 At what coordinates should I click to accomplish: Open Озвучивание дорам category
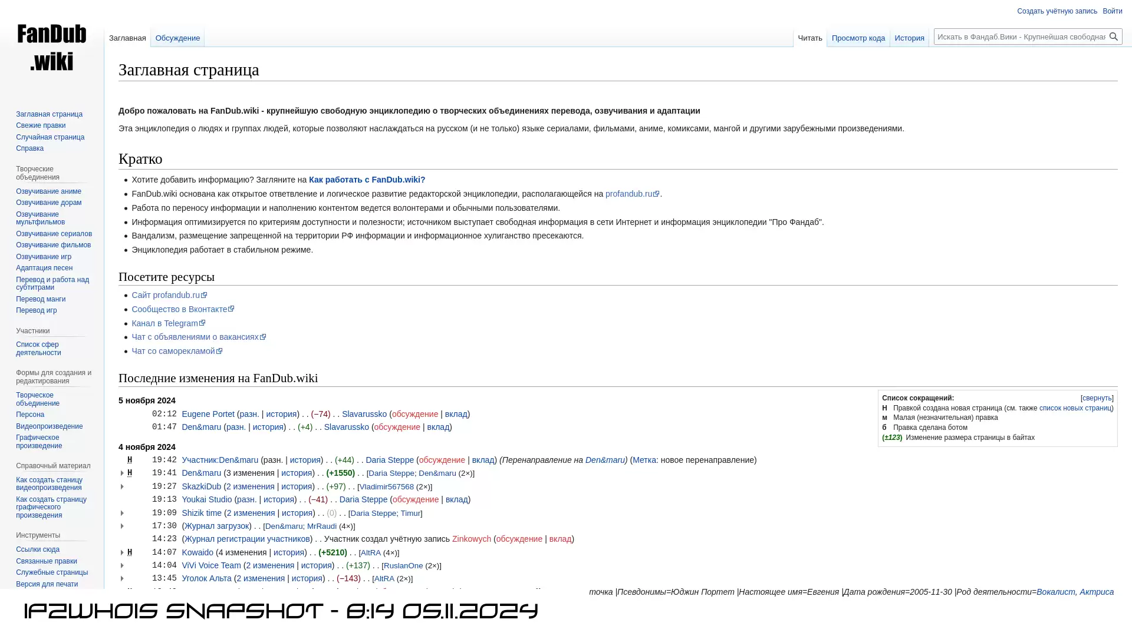pos(48,203)
